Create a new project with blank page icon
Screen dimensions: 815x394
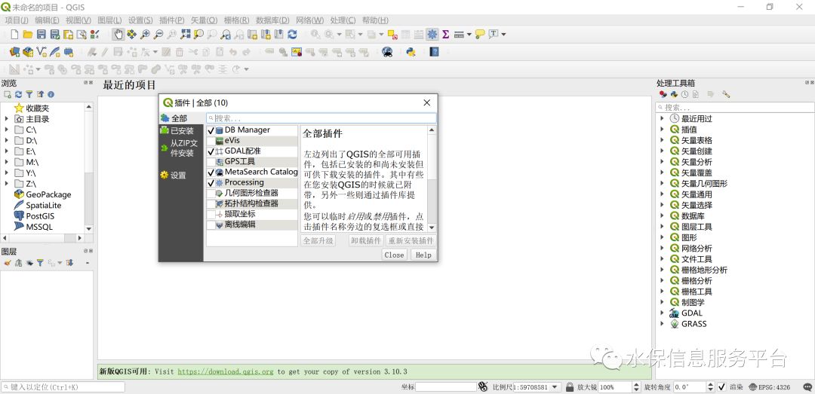click(x=14, y=35)
